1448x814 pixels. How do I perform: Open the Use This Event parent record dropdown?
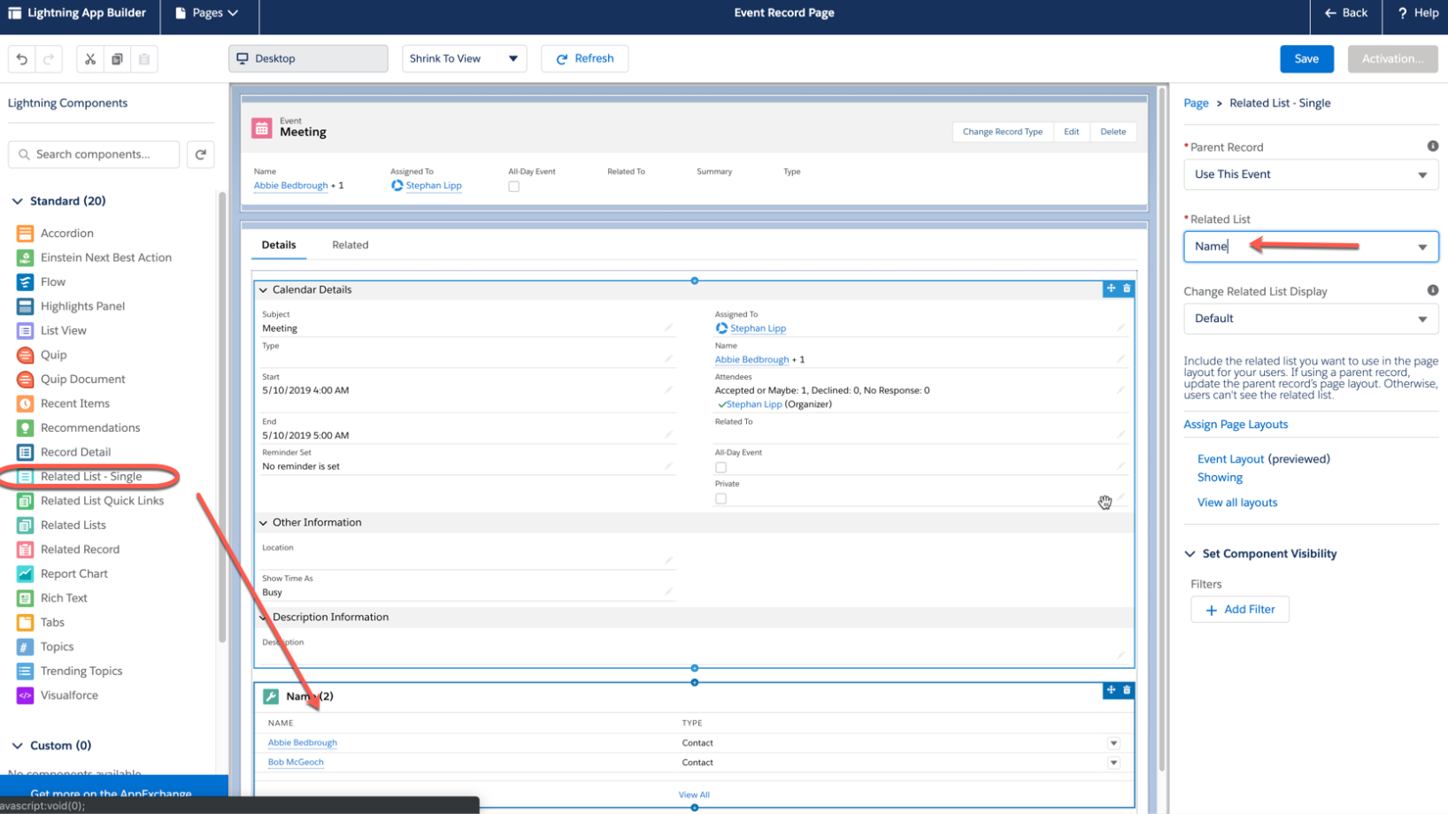pos(1310,174)
